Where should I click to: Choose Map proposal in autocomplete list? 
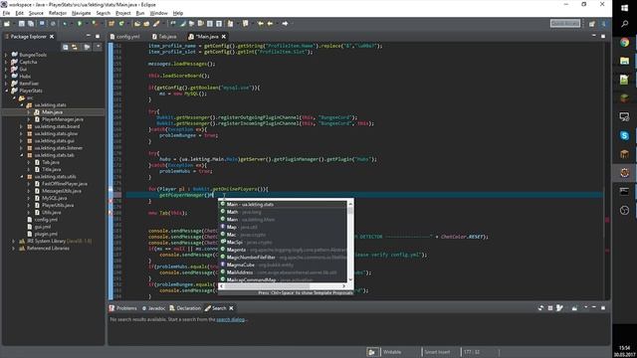coord(283,227)
